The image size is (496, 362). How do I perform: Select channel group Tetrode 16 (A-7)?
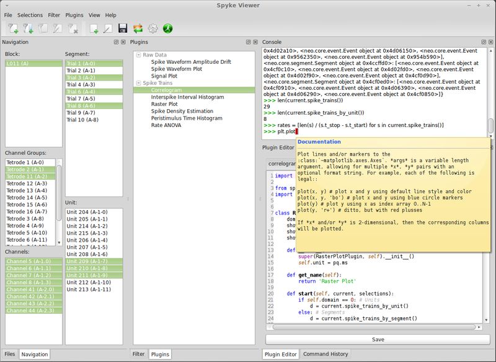point(30,211)
